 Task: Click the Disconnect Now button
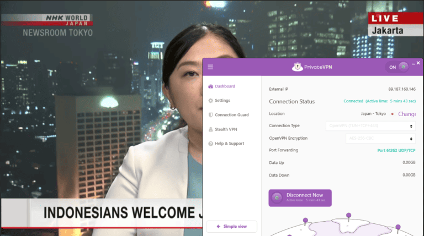click(300, 198)
